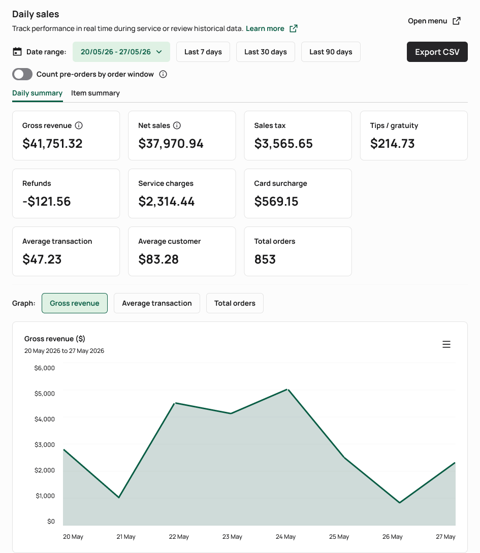480x553 pixels.
Task: Select the Gross revenue graph option
Action: tap(75, 303)
